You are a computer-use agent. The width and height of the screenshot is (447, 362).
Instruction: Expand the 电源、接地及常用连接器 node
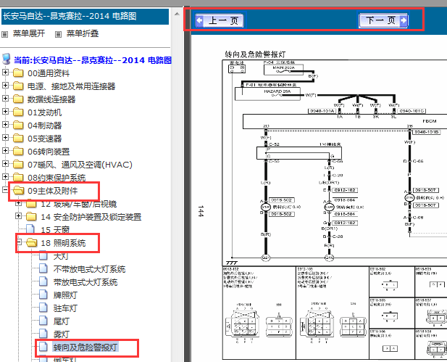point(5,85)
